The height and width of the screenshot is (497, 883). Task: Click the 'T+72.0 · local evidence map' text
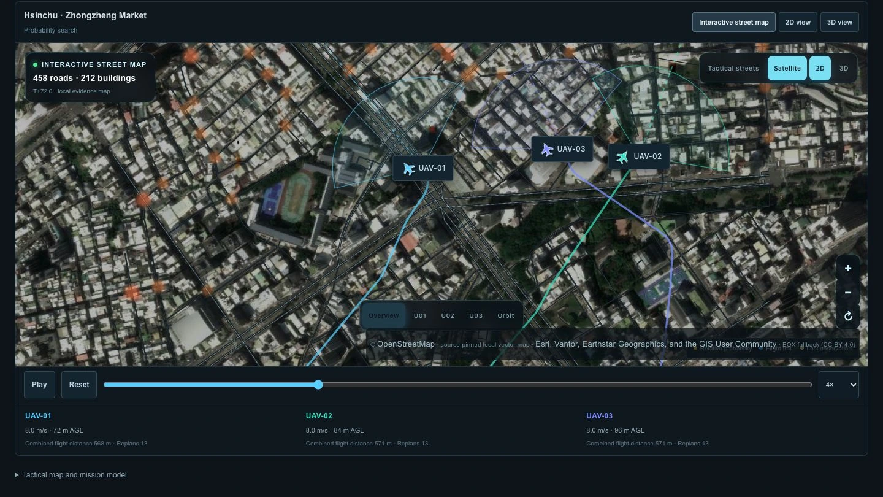(72, 91)
